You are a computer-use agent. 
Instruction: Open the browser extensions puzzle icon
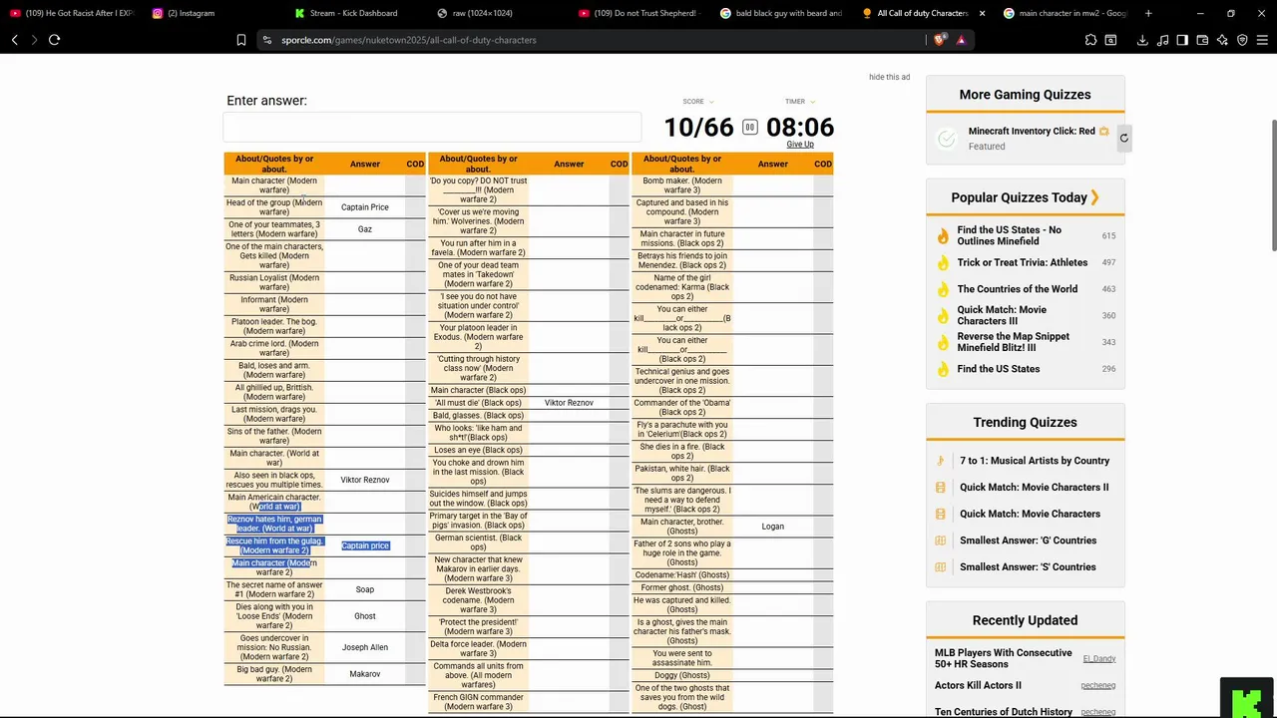click(1090, 40)
